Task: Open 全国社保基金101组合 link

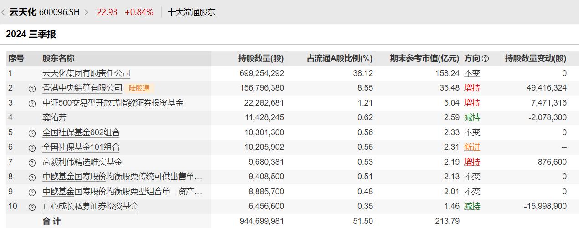Action: coord(81,147)
